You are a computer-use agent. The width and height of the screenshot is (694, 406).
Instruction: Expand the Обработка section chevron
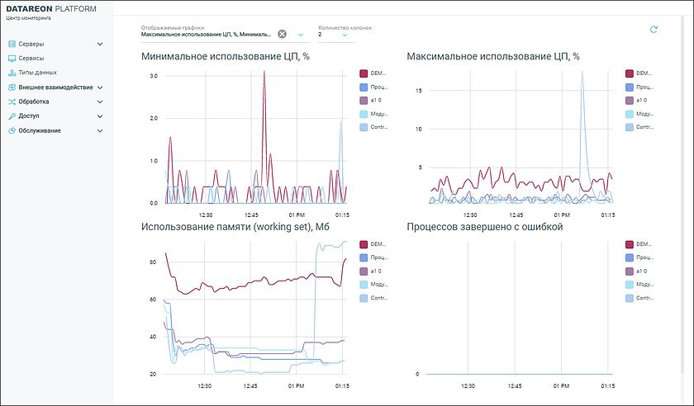[100, 101]
